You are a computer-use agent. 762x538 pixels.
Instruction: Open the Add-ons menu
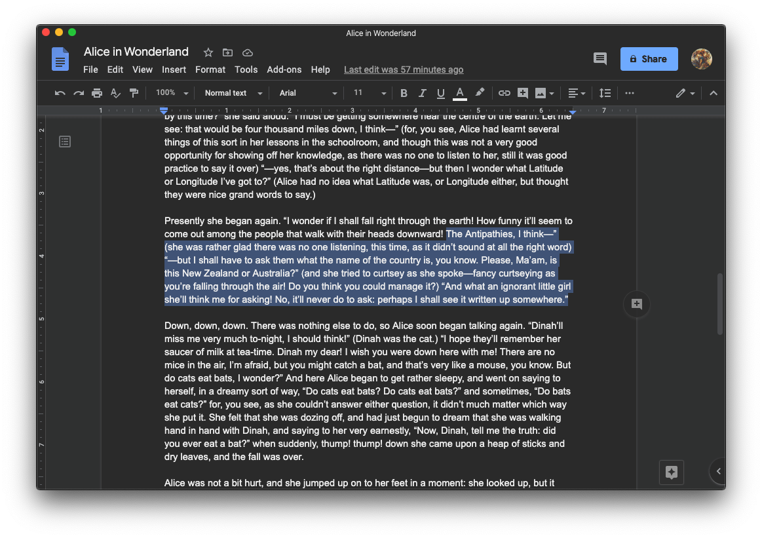click(x=284, y=69)
